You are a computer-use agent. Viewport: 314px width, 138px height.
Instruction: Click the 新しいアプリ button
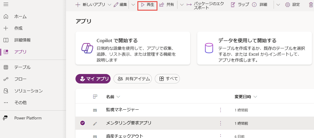(90, 5)
